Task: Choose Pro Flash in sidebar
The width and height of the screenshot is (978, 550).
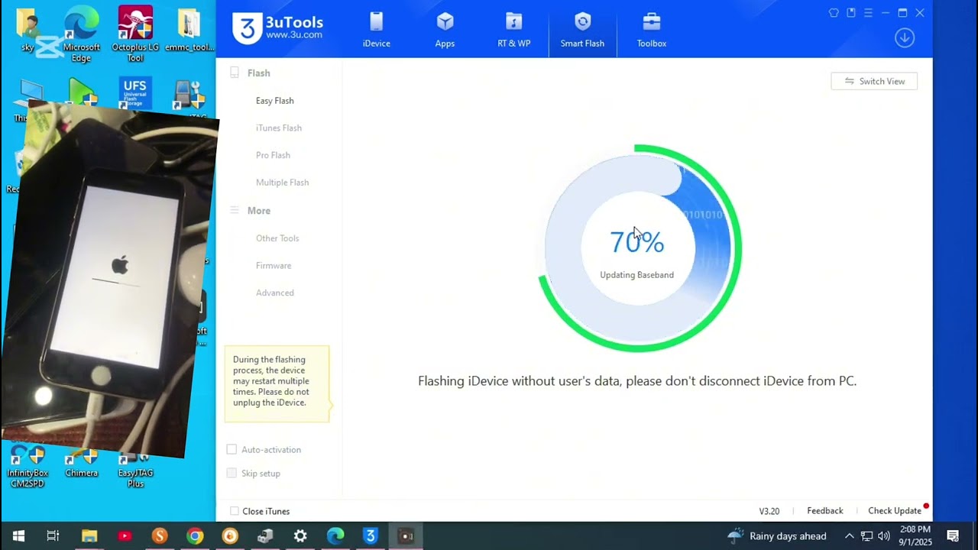Action: [273, 155]
